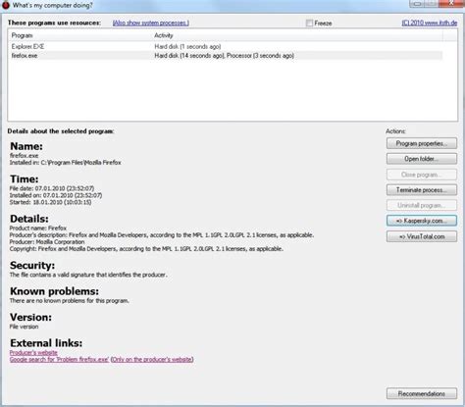The width and height of the screenshot is (465, 407).
Task: Open VirusTotal.com lookup button
Action: [422, 236]
